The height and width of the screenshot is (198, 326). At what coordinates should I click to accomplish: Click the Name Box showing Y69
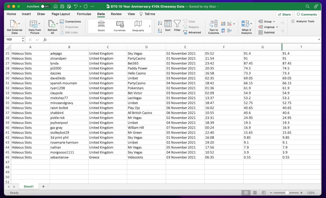click(x=13, y=40)
